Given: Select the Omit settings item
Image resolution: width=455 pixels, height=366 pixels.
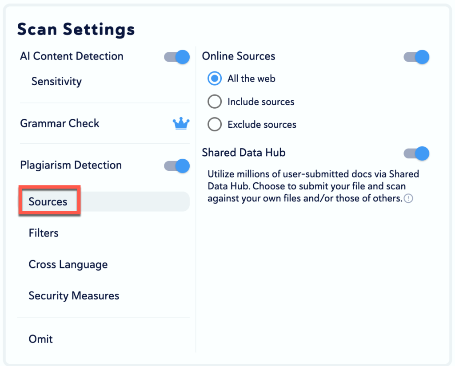Looking at the screenshot, I should [41, 339].
